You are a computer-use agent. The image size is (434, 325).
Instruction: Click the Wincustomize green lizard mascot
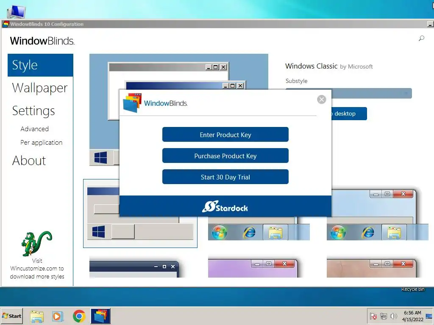37,244
